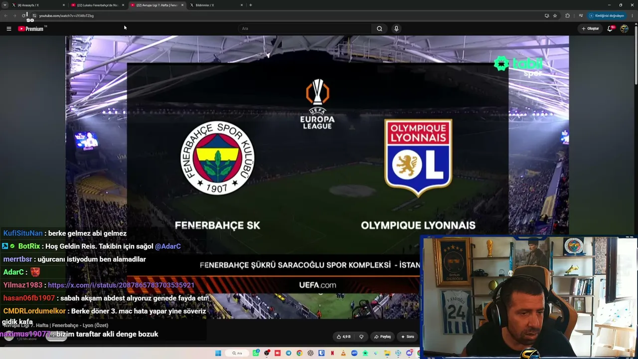Click the @AdarC mention in chat
Viewport: 638px width, 359px height.
168,246
